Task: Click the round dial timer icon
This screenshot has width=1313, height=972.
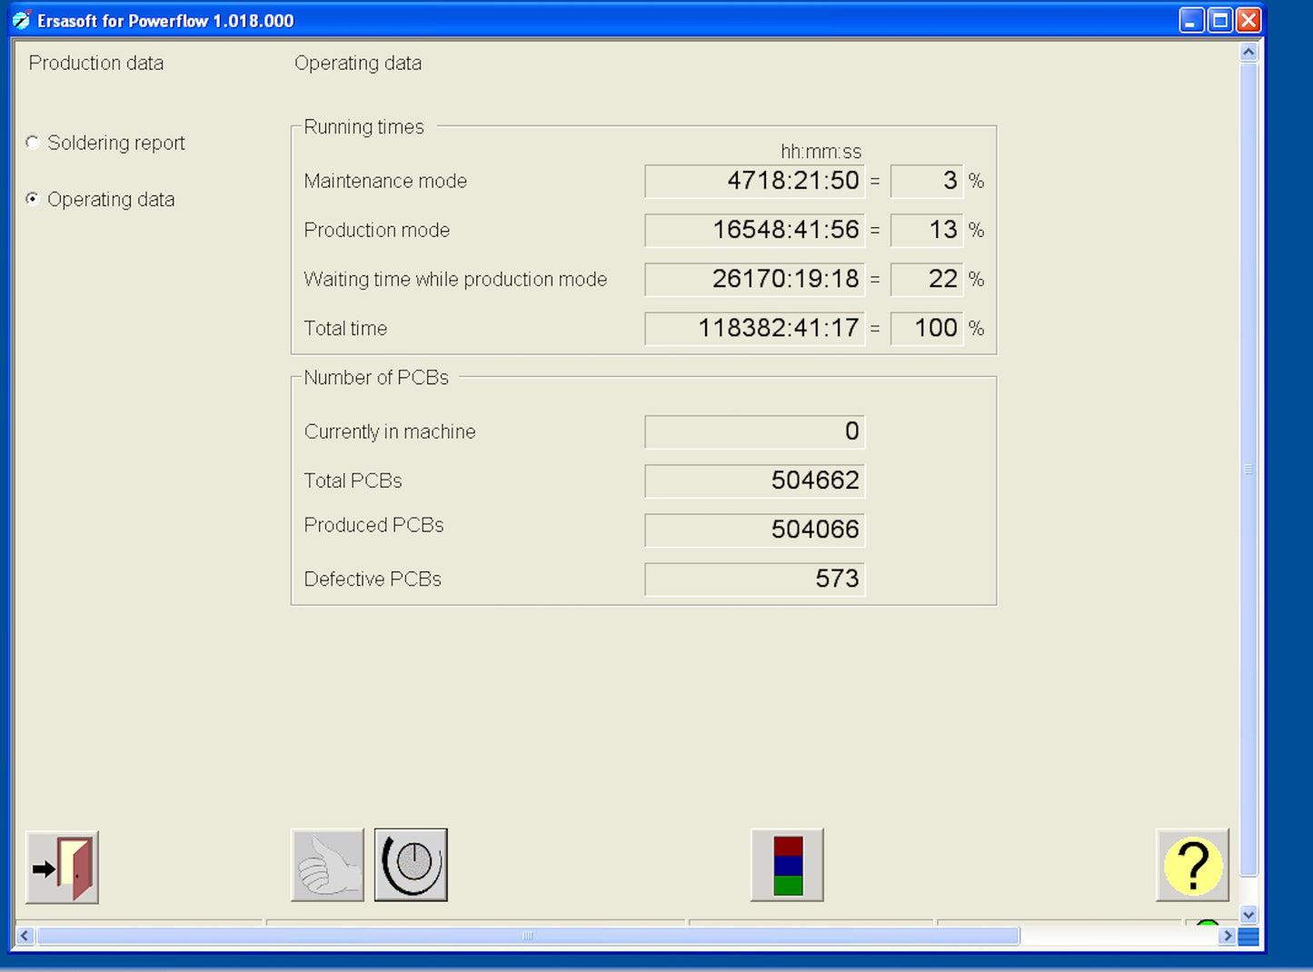Action: 411,865
